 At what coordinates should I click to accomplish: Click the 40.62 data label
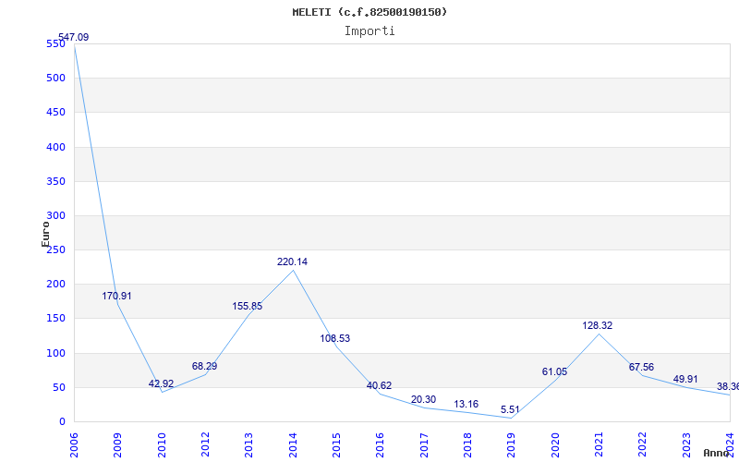pyautogui.click(x=379, y=385)
